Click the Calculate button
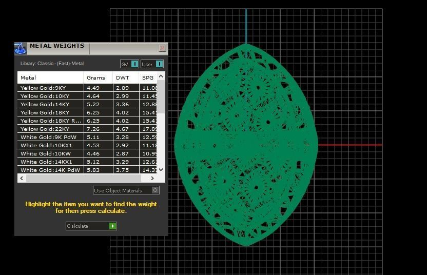 [91, 226]
